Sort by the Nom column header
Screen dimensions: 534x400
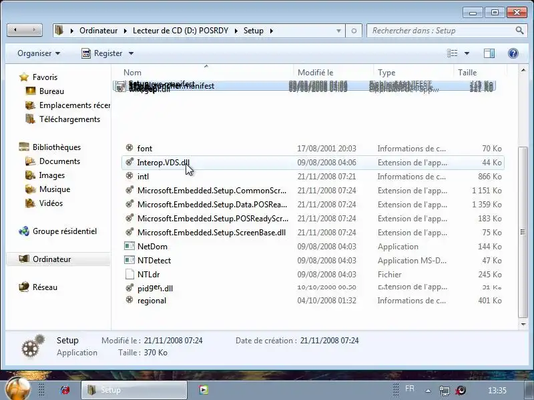[x=132, y=73]
